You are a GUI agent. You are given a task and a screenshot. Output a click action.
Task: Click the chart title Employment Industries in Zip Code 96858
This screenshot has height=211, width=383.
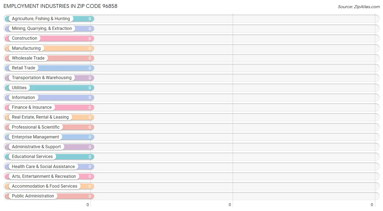(60, 6)
